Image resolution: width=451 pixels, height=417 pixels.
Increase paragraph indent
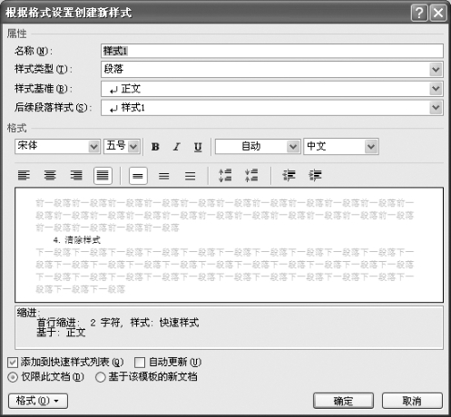(315, 176)
